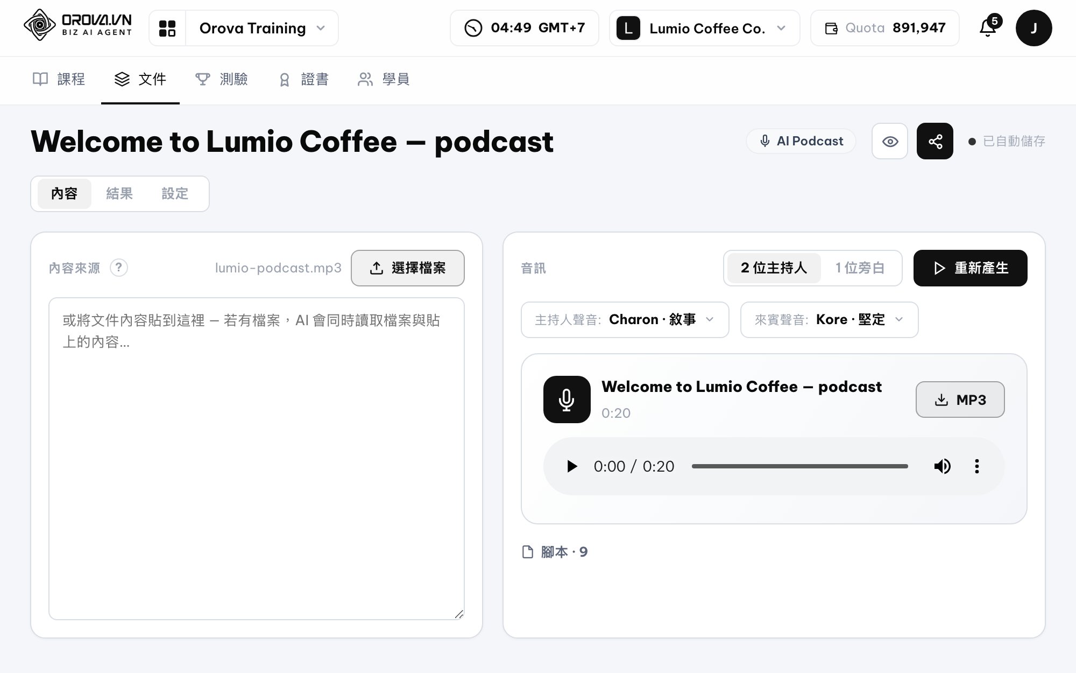Click the 重新產生 button
Image resolution: width=1076 pixels, height=673 pixels.
[x=971, y=268]
